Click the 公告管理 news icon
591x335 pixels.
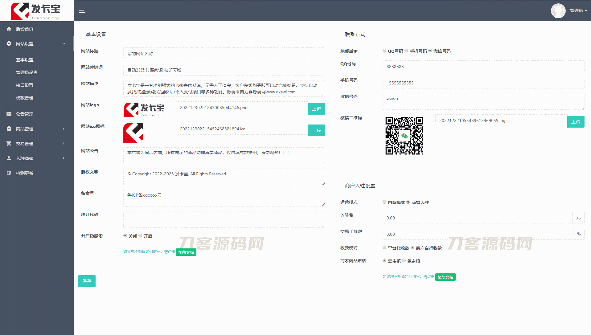[9, 114]
